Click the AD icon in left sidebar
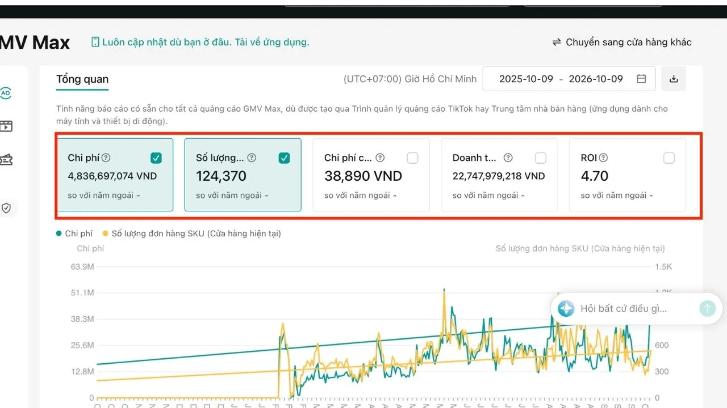This screenshot has height=408, width=727. (x=6, y=93)
